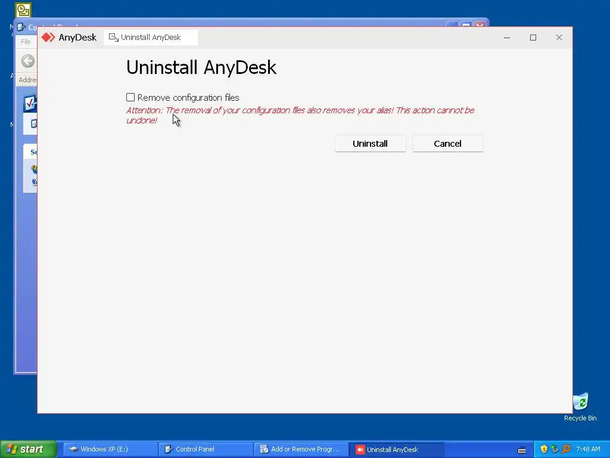
Task: Click the Uninstall AnyDesk taskbar button
Action: pos(396,450)
